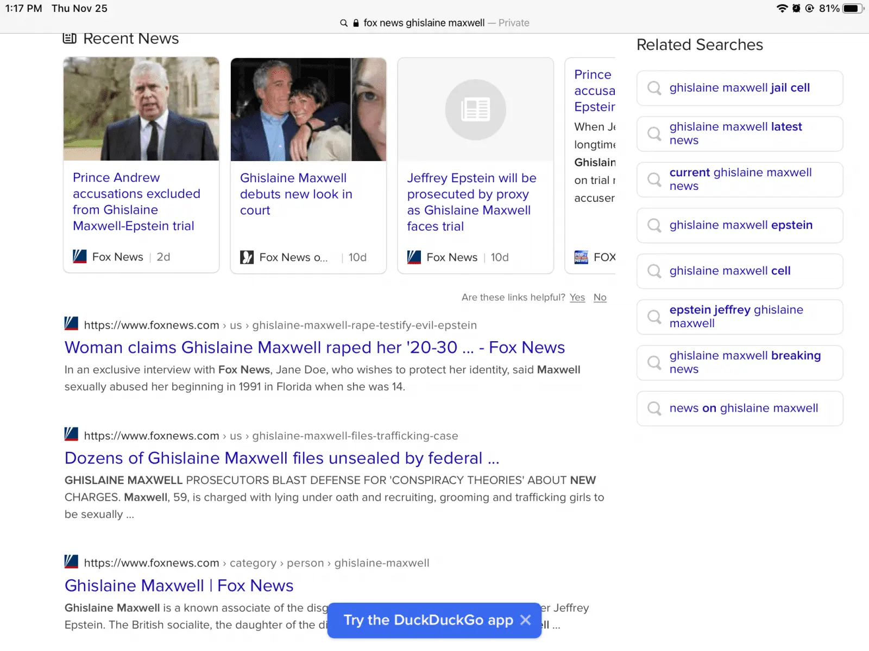Tap Try the DuckDuckGo app button
869x651 pixels.
pyautogui.click(x=428, y=620)
